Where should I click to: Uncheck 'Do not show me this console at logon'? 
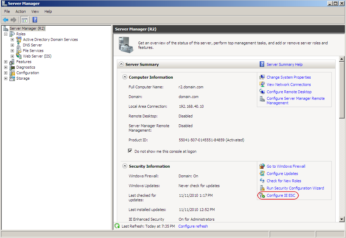[130, 151]
